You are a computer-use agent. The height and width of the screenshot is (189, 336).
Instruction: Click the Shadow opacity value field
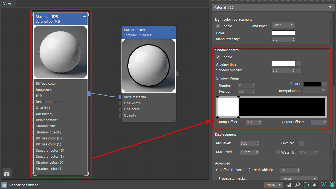[x=282, y=71]
